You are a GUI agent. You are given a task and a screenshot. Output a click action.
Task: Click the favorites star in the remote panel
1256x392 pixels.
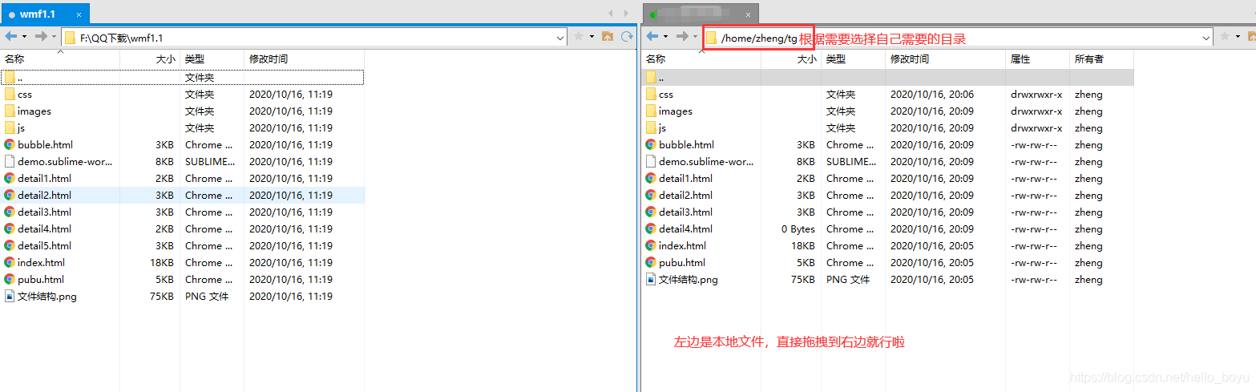click(x=1224, y=37)
